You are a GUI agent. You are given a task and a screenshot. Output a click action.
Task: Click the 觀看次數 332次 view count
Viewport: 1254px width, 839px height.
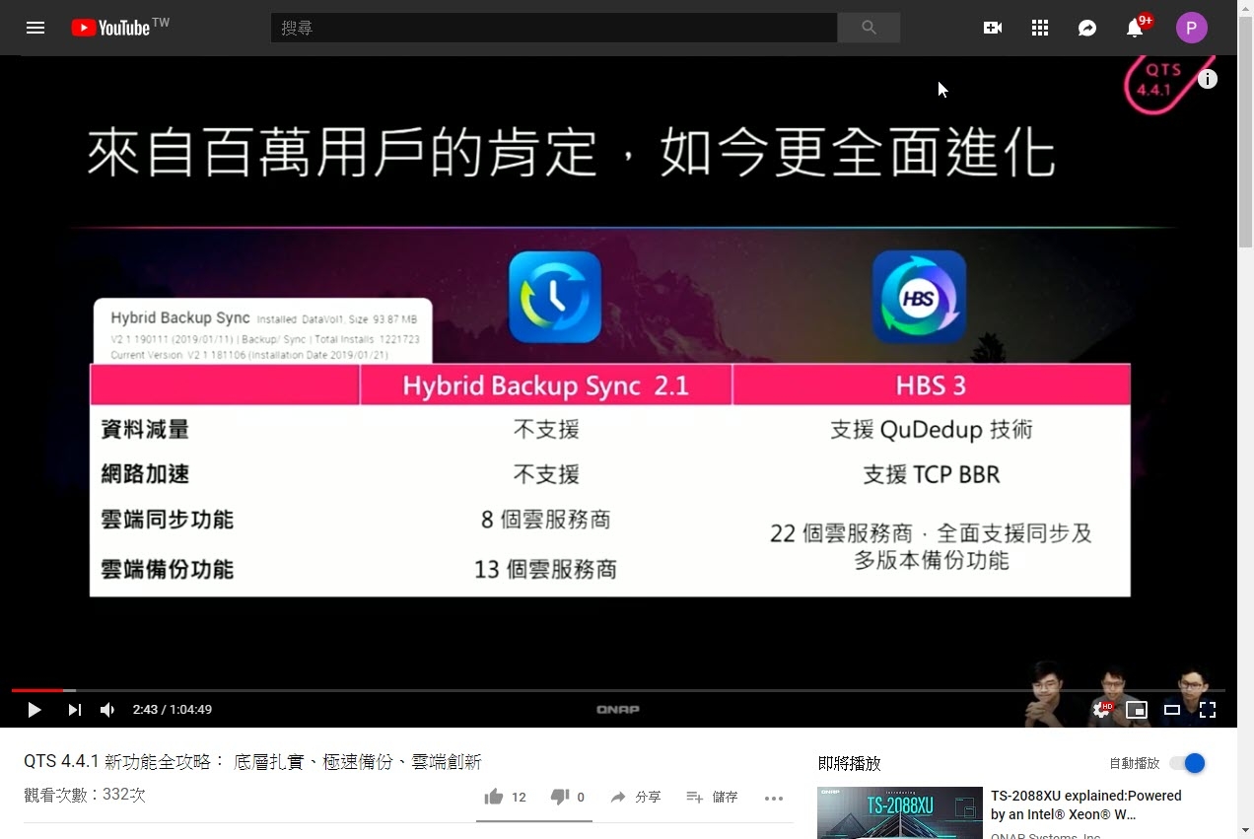pos(85,795)
